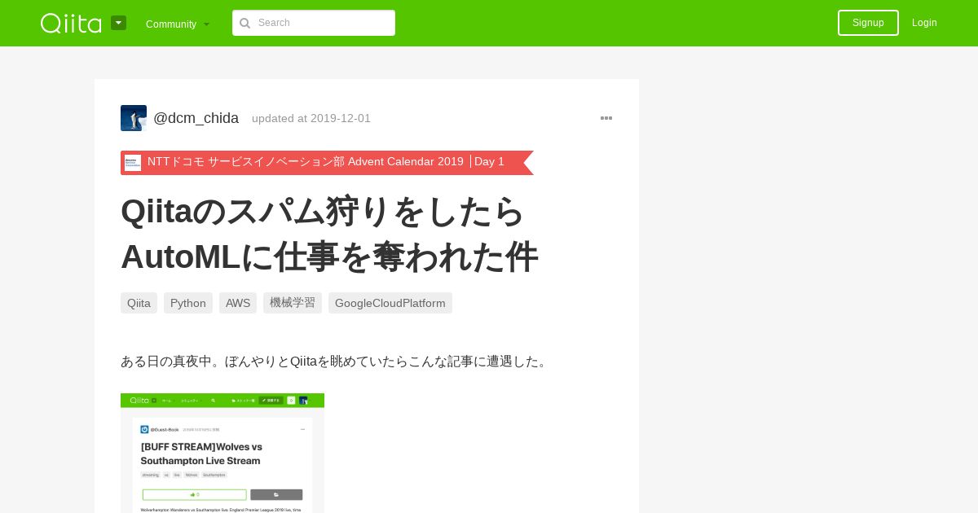
Task: Open the dropdown arrow next to the Qiita logo
Action: tap(119, 23)
